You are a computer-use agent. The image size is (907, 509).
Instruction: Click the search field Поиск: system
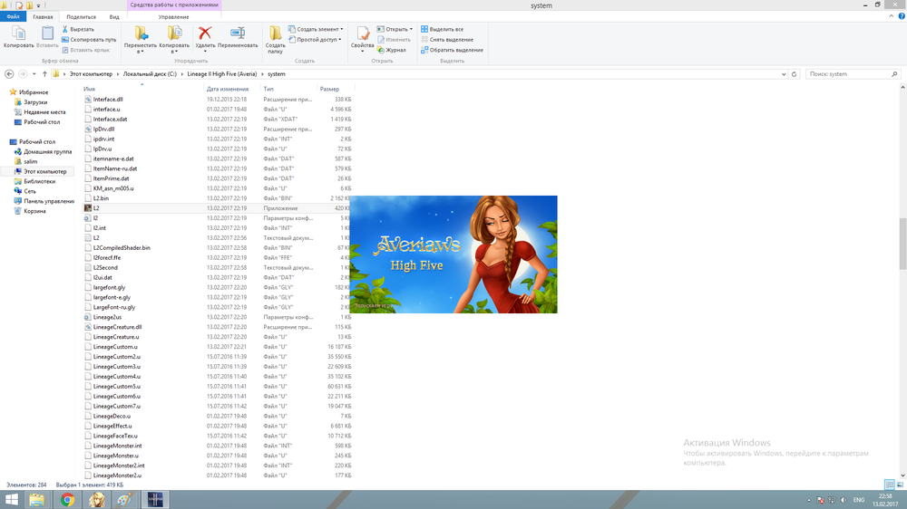(x=848, y=73)
